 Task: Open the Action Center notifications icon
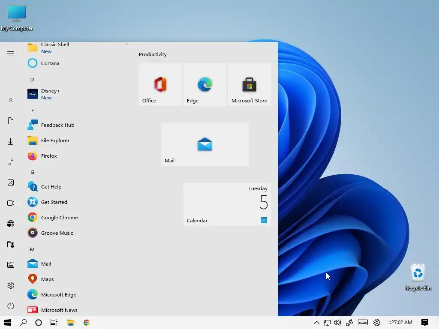coord(425,323)
